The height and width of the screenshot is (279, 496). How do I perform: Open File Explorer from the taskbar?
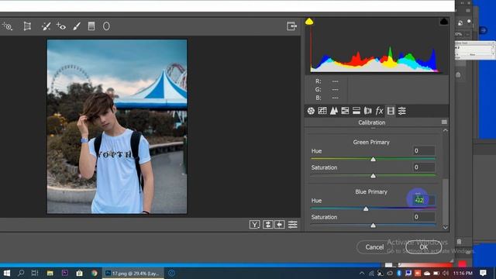50,273
